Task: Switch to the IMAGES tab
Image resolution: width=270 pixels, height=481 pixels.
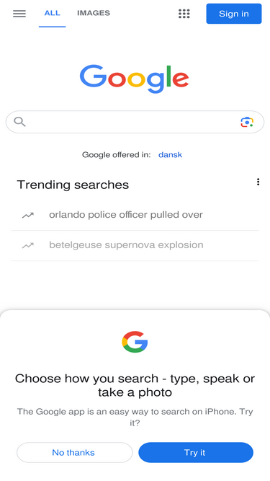Action: (94, 13)
